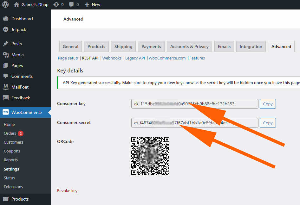Screen dimensions: 300x205
Task: Open Legacy API section link
Action: 135,58
